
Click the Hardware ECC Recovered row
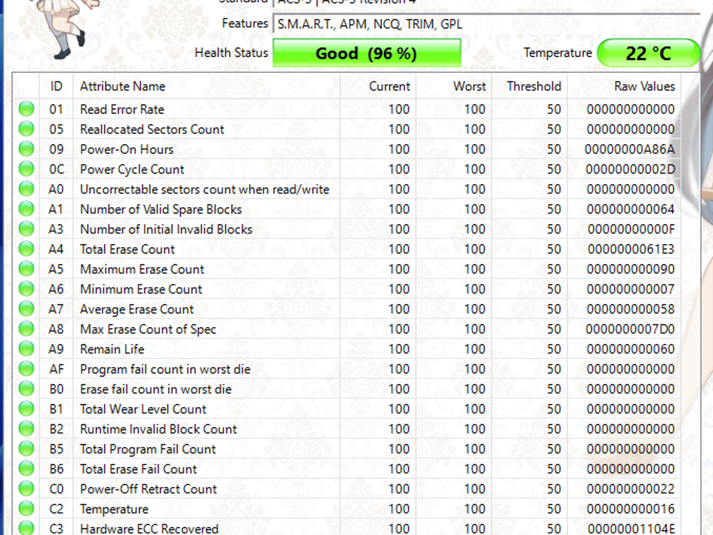[x=347, y=528]
